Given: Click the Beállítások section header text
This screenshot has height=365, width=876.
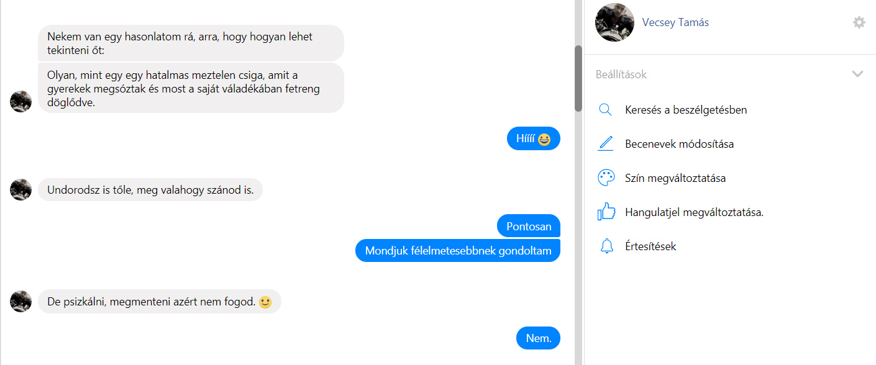Looking at the screenshot, I should pos(621,74).
